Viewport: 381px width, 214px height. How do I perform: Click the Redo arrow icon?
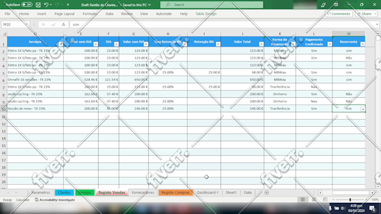pyautogui.click(x=57, y=4)
